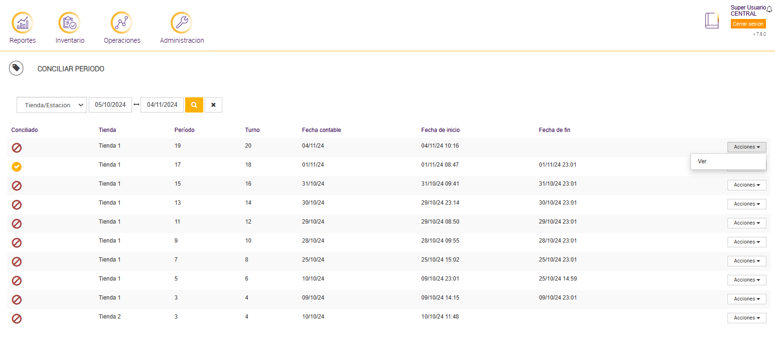
Task: Open the Inventario clipboard icon
Action: [69, 22]
